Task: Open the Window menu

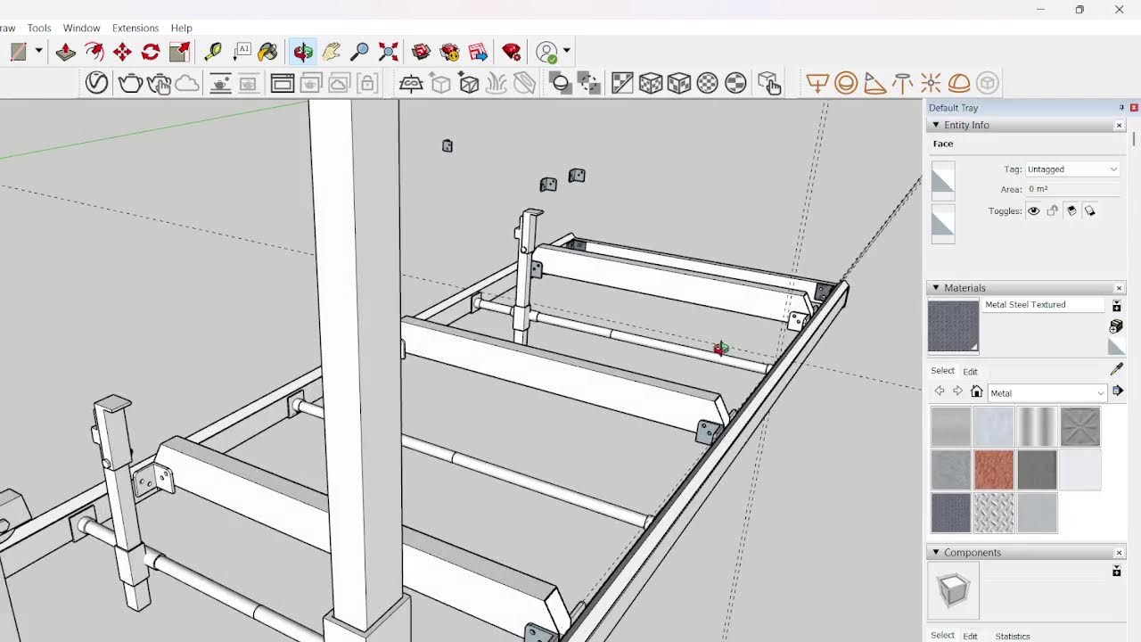Action: tap(82, 28)
